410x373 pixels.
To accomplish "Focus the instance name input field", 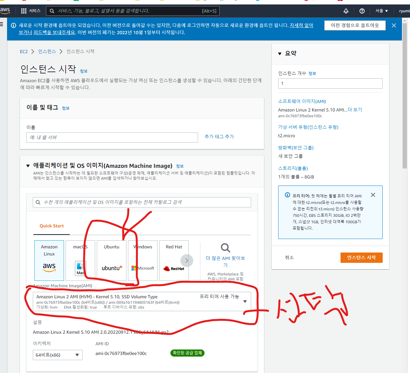I will point(112,138).
